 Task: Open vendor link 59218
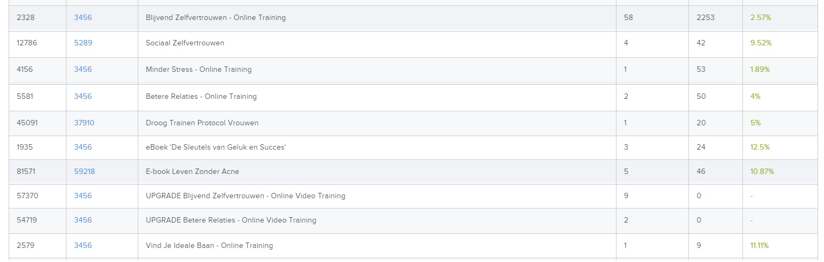point(84,171)
